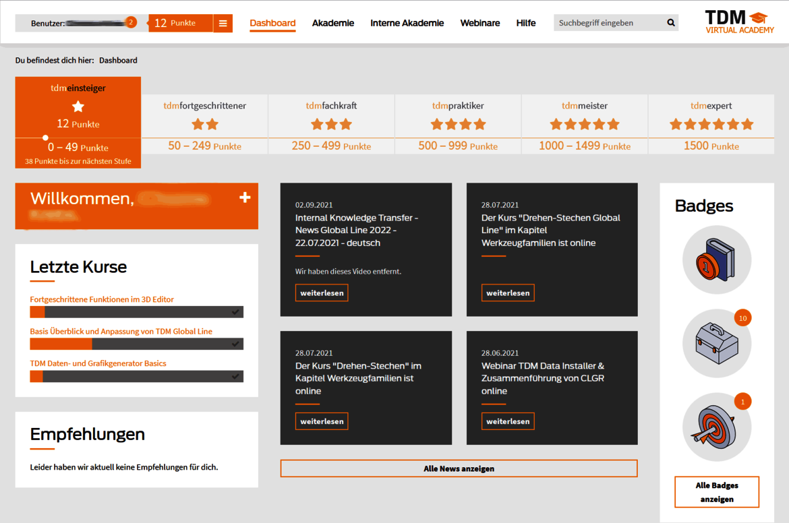Screen dimensions: 789x523
Task: Click the Letzte Kurse heading
Action: 78,266
